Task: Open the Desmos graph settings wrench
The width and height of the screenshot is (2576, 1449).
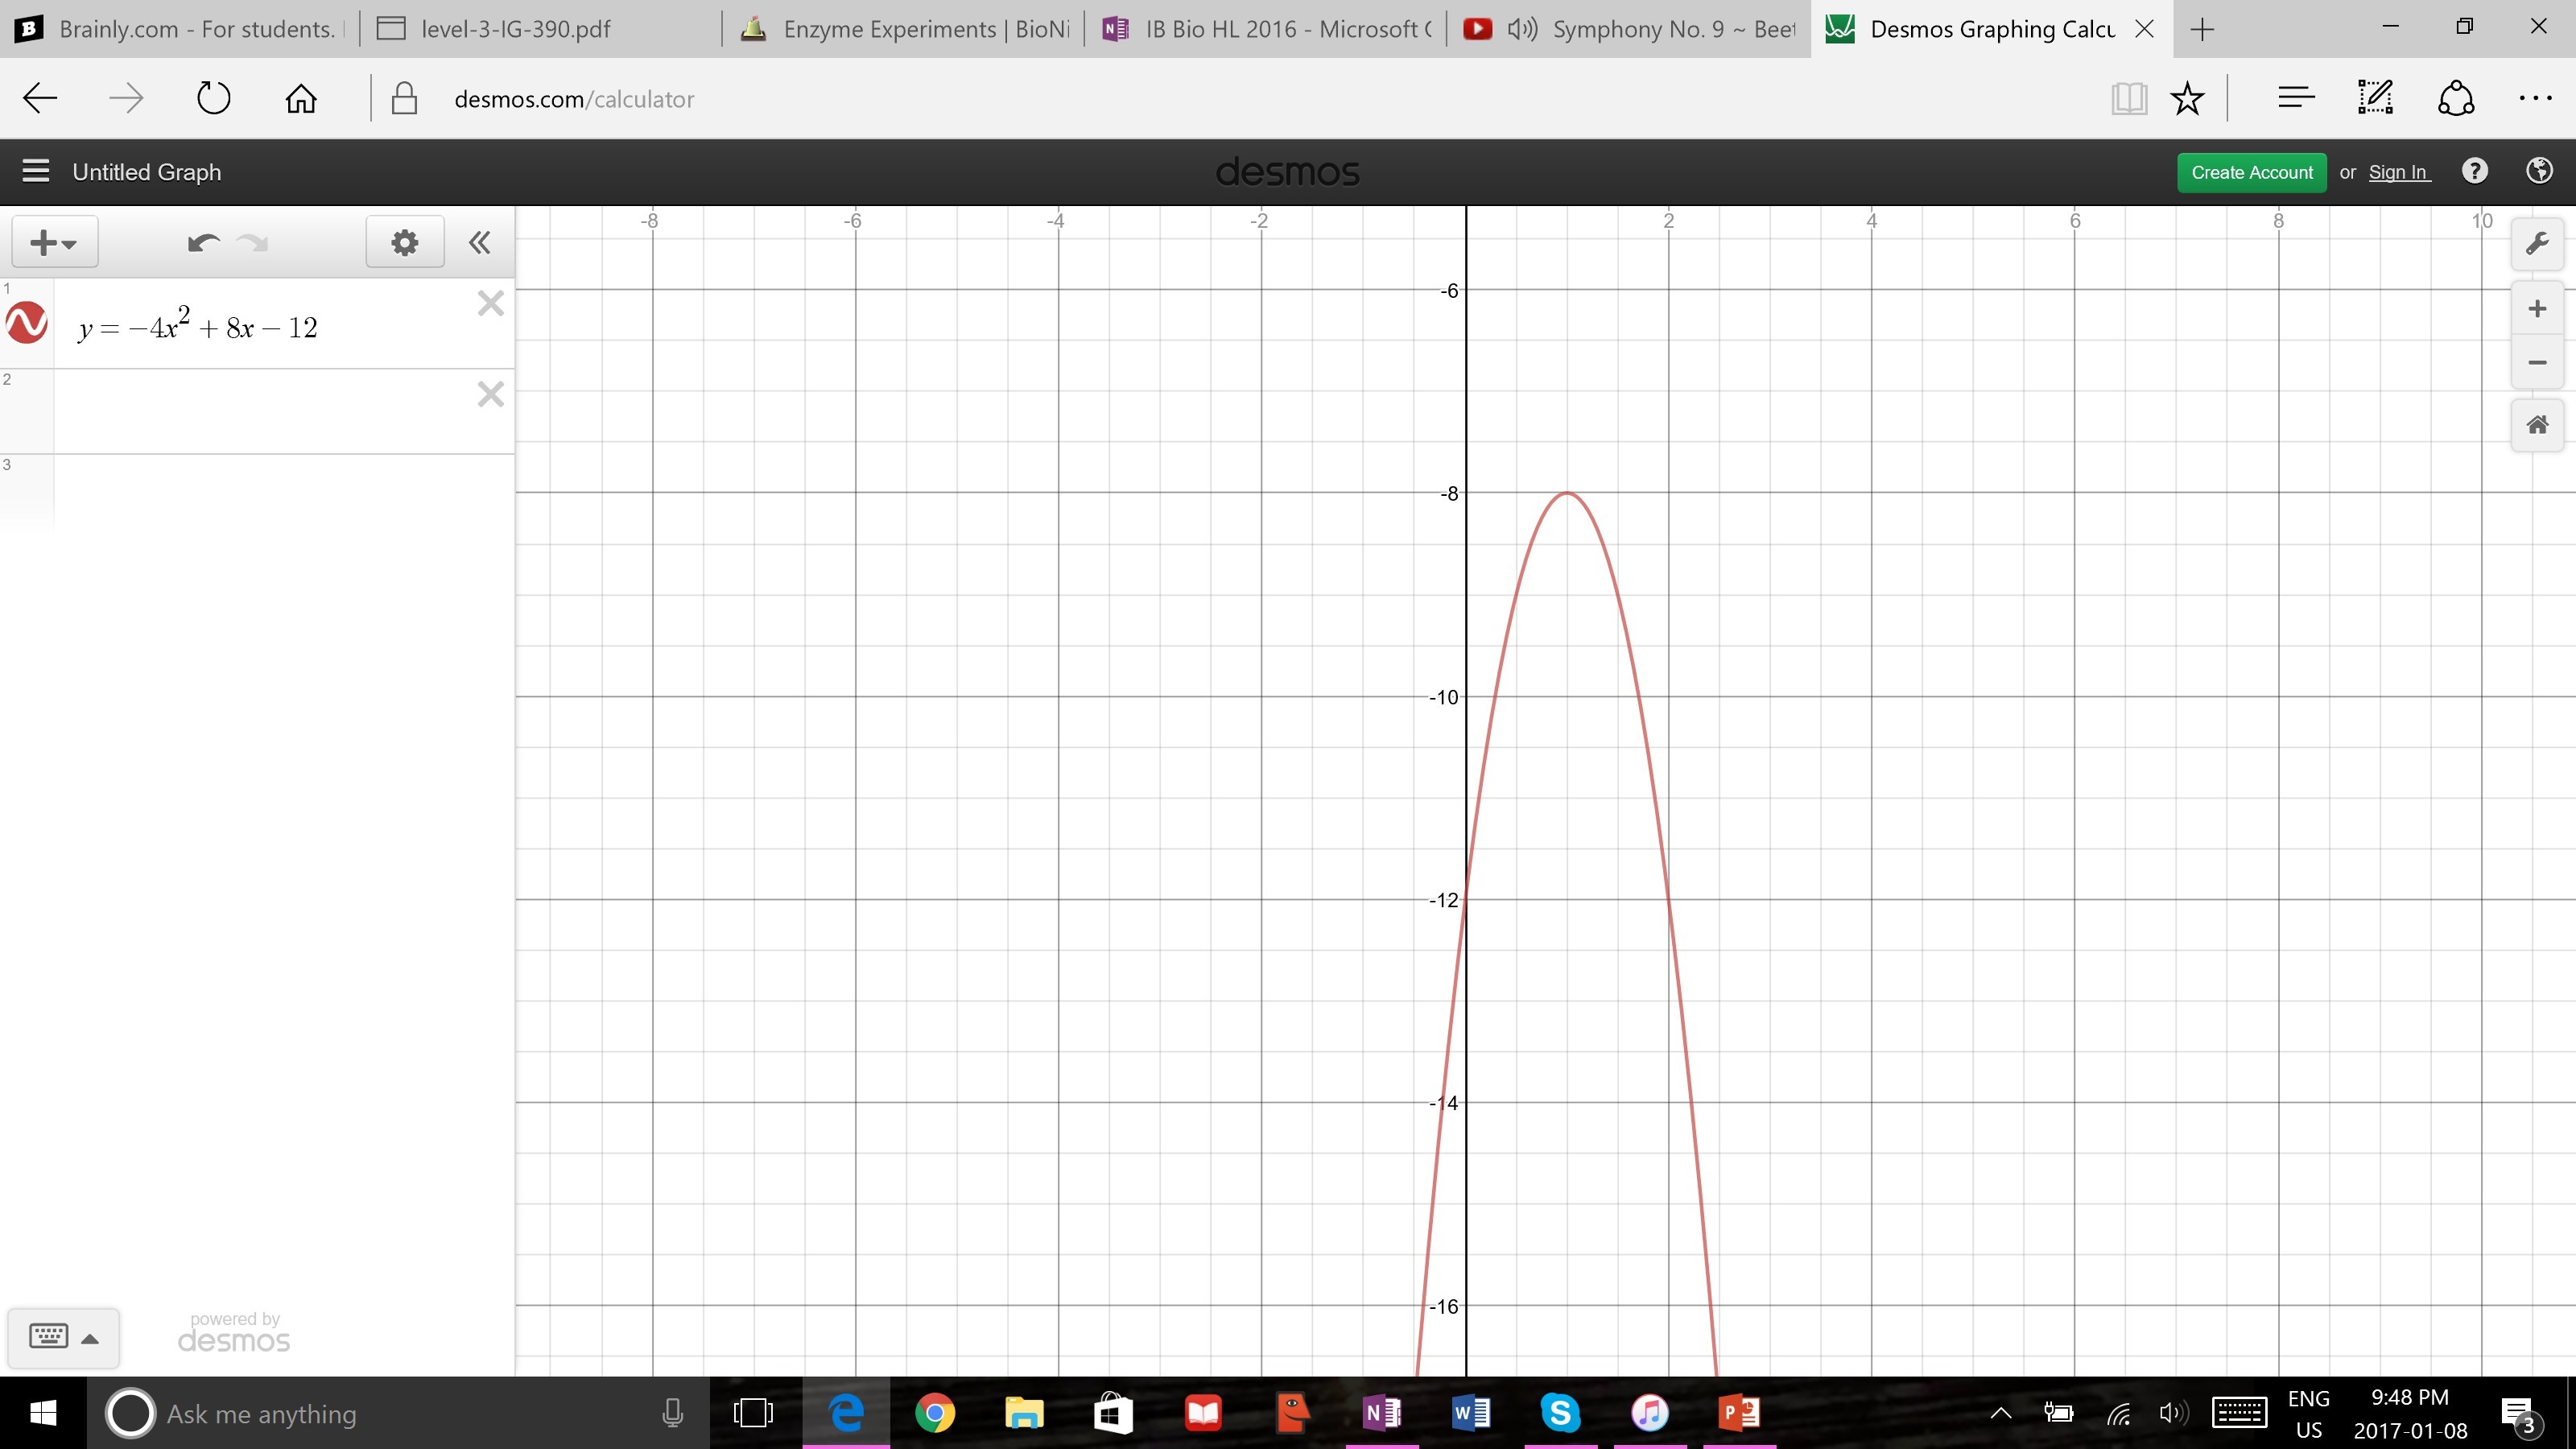Action: click(2537, 244)
